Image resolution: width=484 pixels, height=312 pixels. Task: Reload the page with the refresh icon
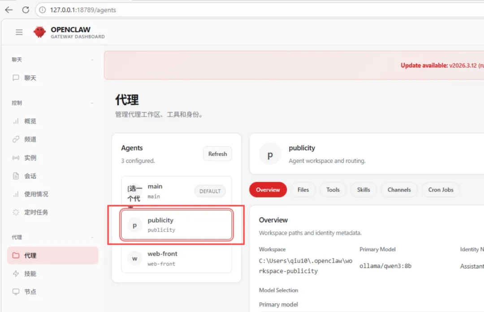click(26, 10)
